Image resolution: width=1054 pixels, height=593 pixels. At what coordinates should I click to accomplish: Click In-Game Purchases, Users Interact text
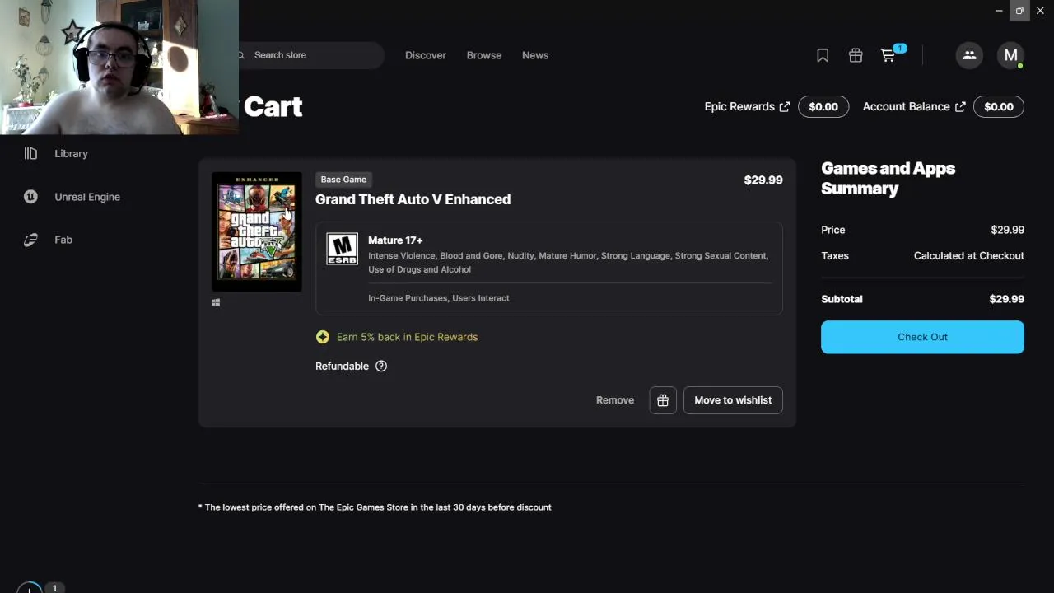[x=439, y=298]
